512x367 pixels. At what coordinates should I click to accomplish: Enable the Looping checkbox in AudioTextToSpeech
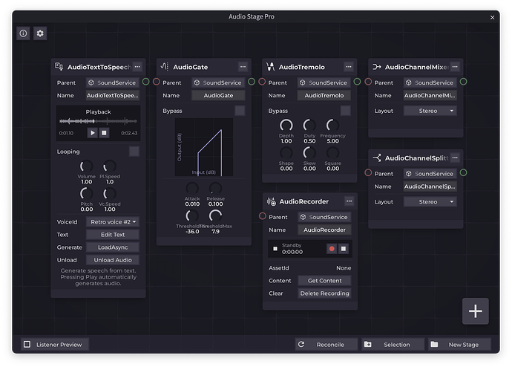point(134,152)
